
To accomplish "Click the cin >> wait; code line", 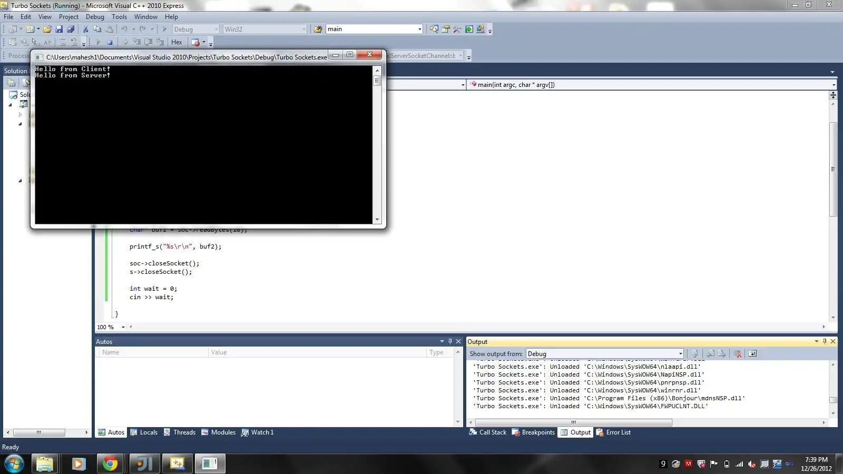I will 151,297.
